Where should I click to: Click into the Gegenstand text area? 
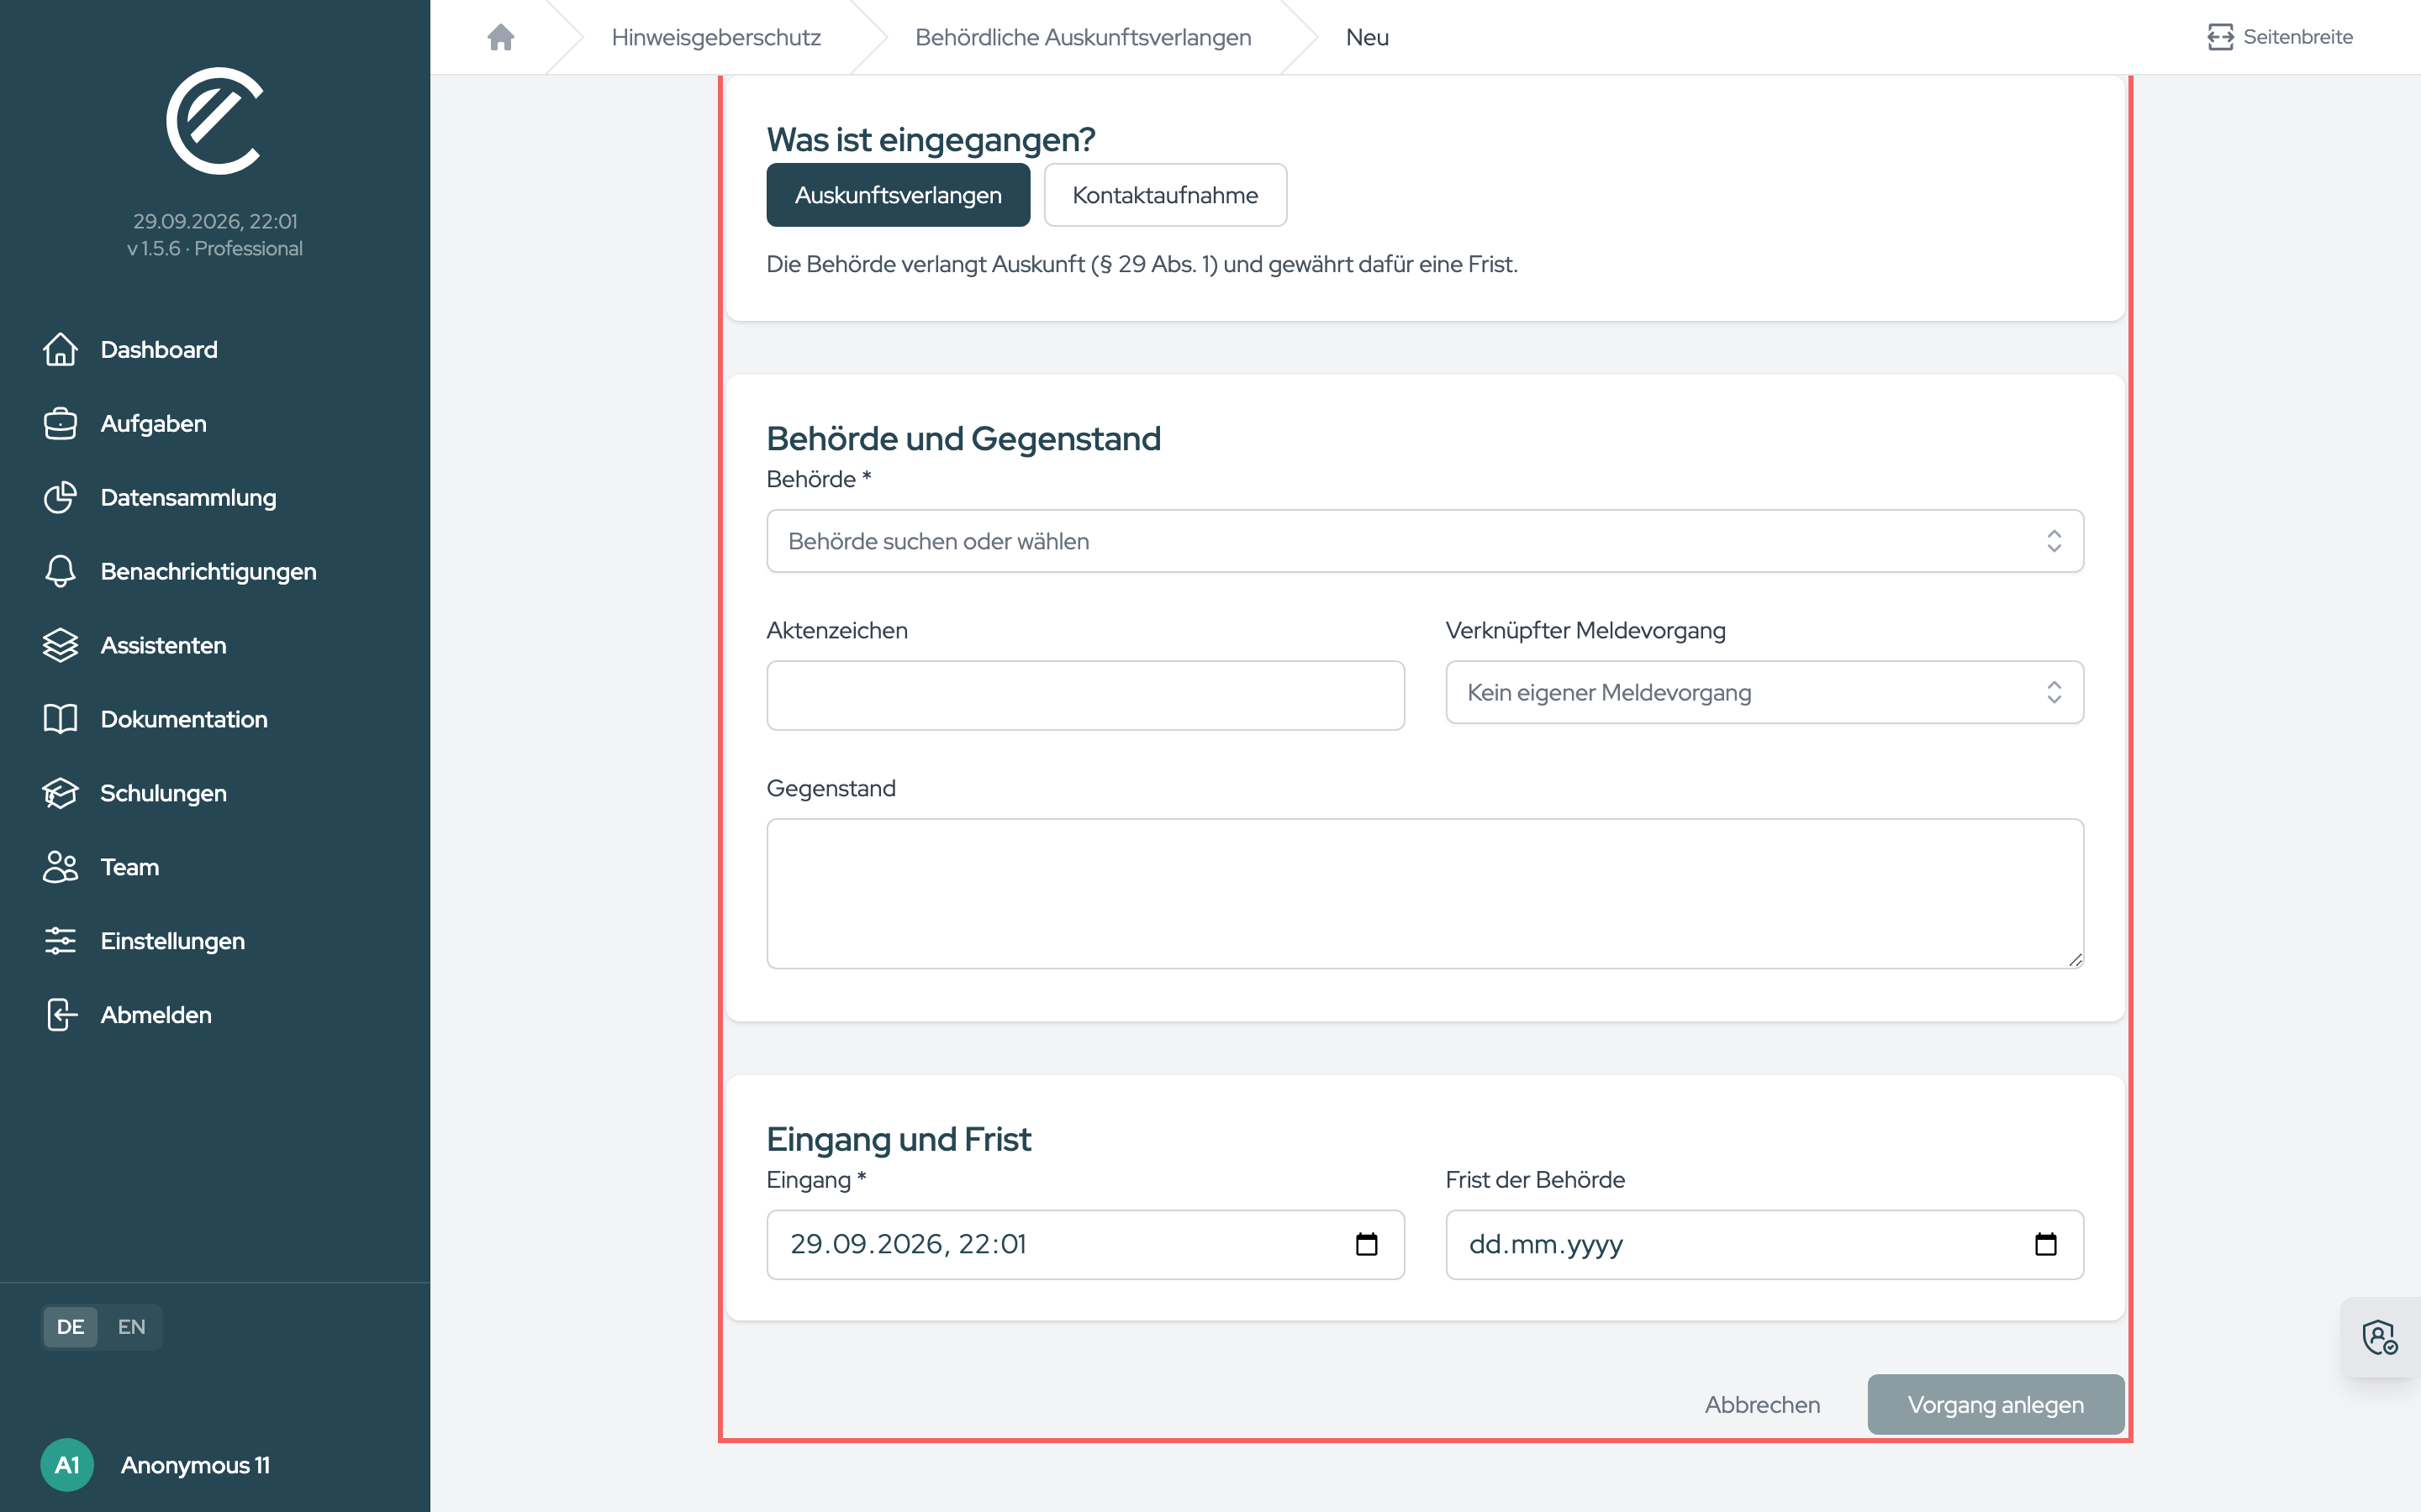tap(1425, 893)
